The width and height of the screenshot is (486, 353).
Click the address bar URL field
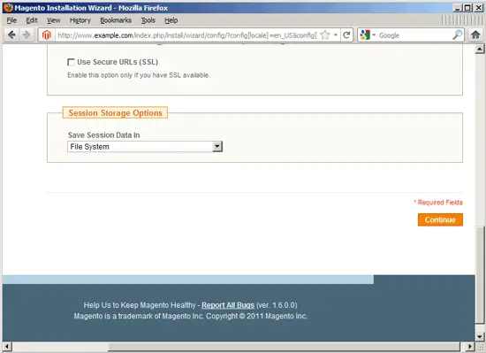(x=187, y=35)
